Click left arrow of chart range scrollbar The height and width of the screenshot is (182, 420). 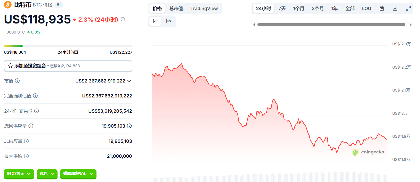[x=254, y=25]
